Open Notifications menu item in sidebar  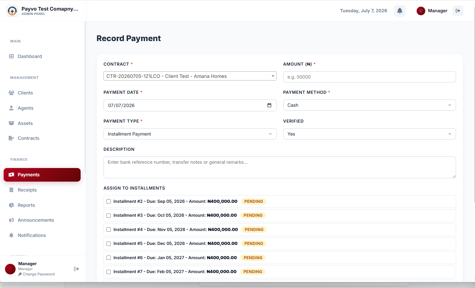42,235
